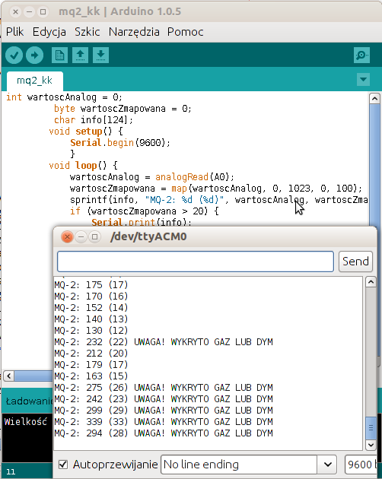Viewport: 382px width, 479px height.
Task: Click the 'void loop() {' line
Action: point(83,166)
